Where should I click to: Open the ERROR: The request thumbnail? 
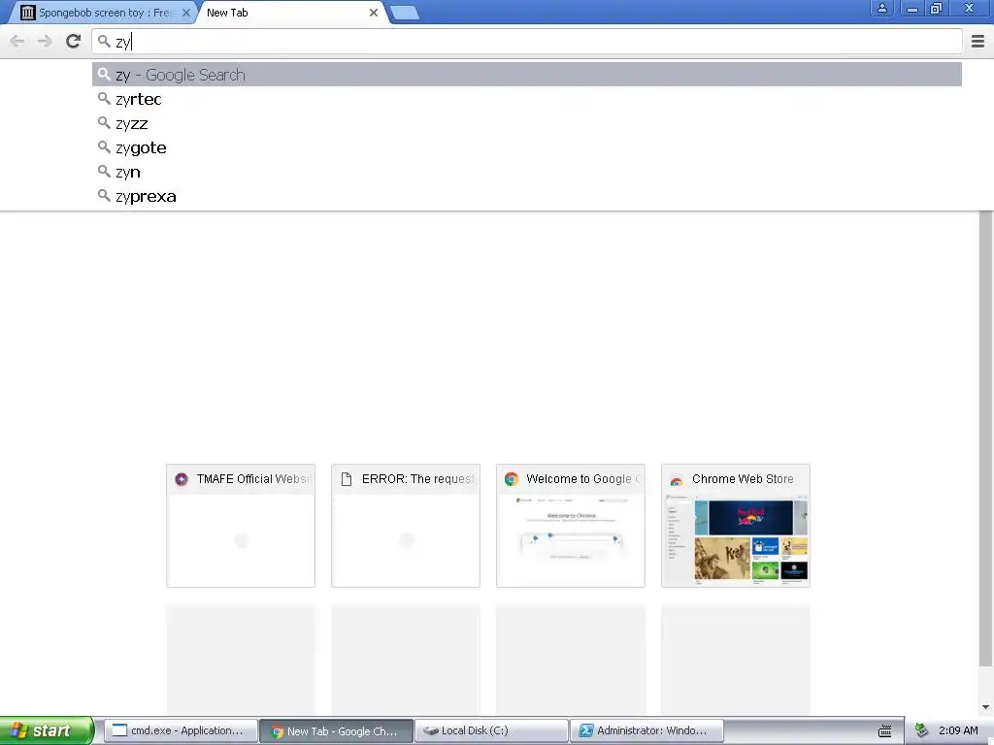click(x=406, y=526)
